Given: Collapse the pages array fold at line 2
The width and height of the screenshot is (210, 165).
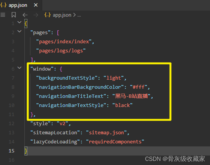Looking at the screenshot, I should click(x=19, y=31).
